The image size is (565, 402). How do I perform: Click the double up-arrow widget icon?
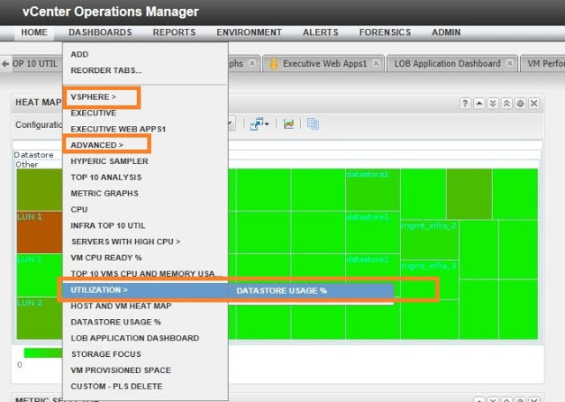[x=507, y=103]
